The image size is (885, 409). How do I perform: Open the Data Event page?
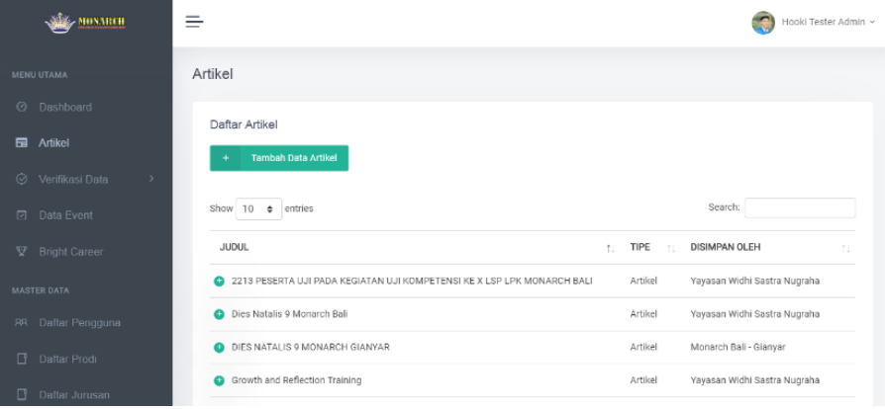65,215
